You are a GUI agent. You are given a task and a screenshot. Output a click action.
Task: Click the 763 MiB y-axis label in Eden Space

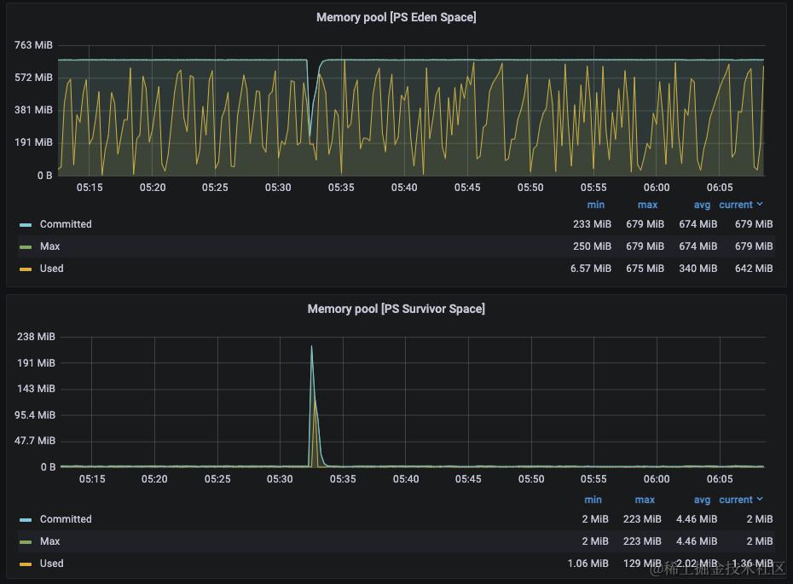pyautogui.click(x=33, y=45)
